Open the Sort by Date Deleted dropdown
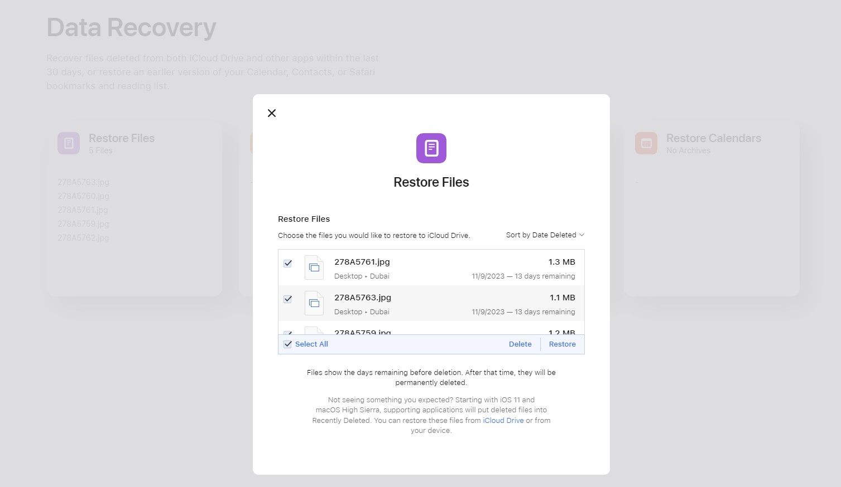The width and height of the screenshot is (841, 487). click(x=541, y=235)
